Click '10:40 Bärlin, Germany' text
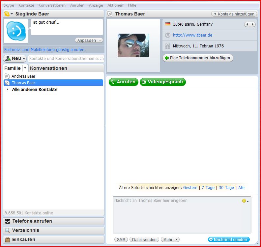 tap(193, 24)
